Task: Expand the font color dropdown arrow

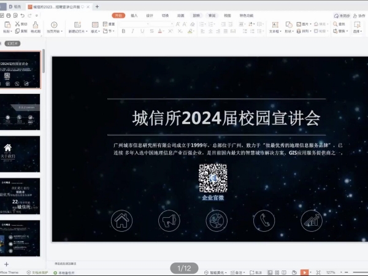Action: tap(164, 31)
